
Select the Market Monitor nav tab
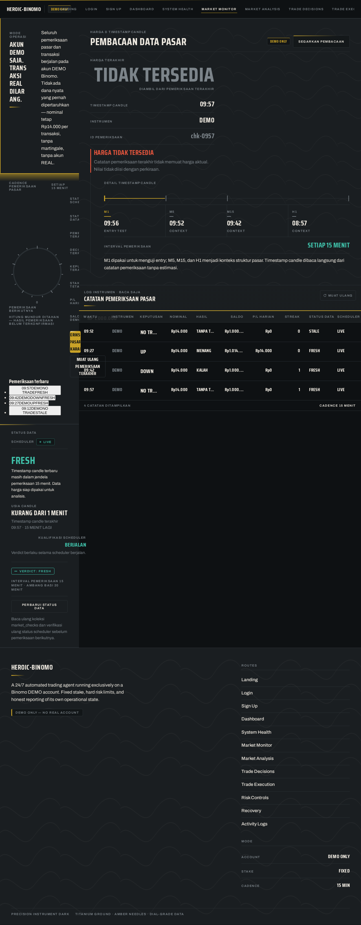219,9
